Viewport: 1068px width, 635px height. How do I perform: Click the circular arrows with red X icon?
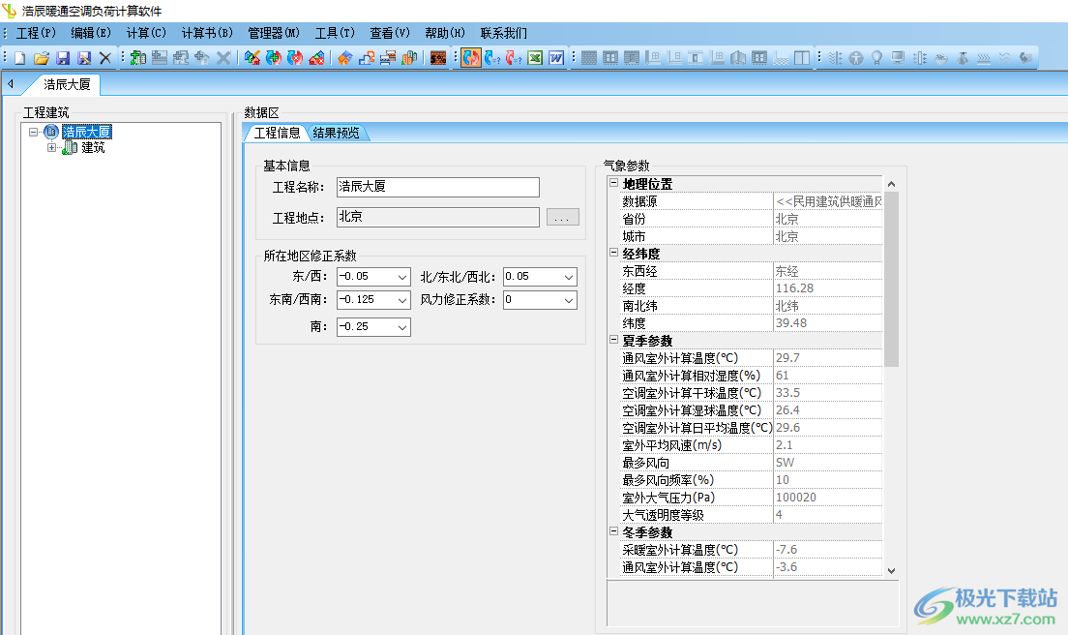click(295, 58)
